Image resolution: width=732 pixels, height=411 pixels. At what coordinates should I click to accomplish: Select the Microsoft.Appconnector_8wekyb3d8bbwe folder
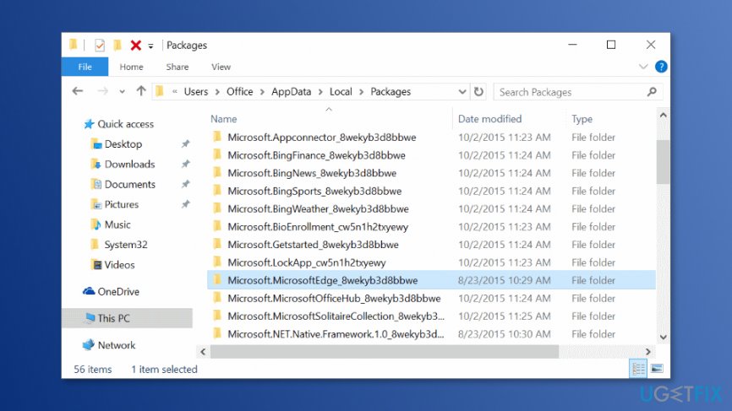tap(431, 138)
